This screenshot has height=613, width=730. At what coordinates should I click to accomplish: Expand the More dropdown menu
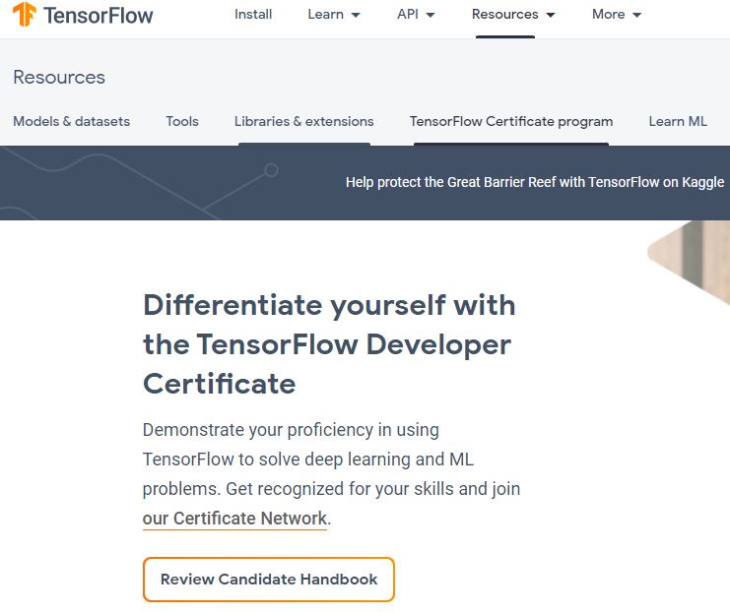(x=617, y=15)
